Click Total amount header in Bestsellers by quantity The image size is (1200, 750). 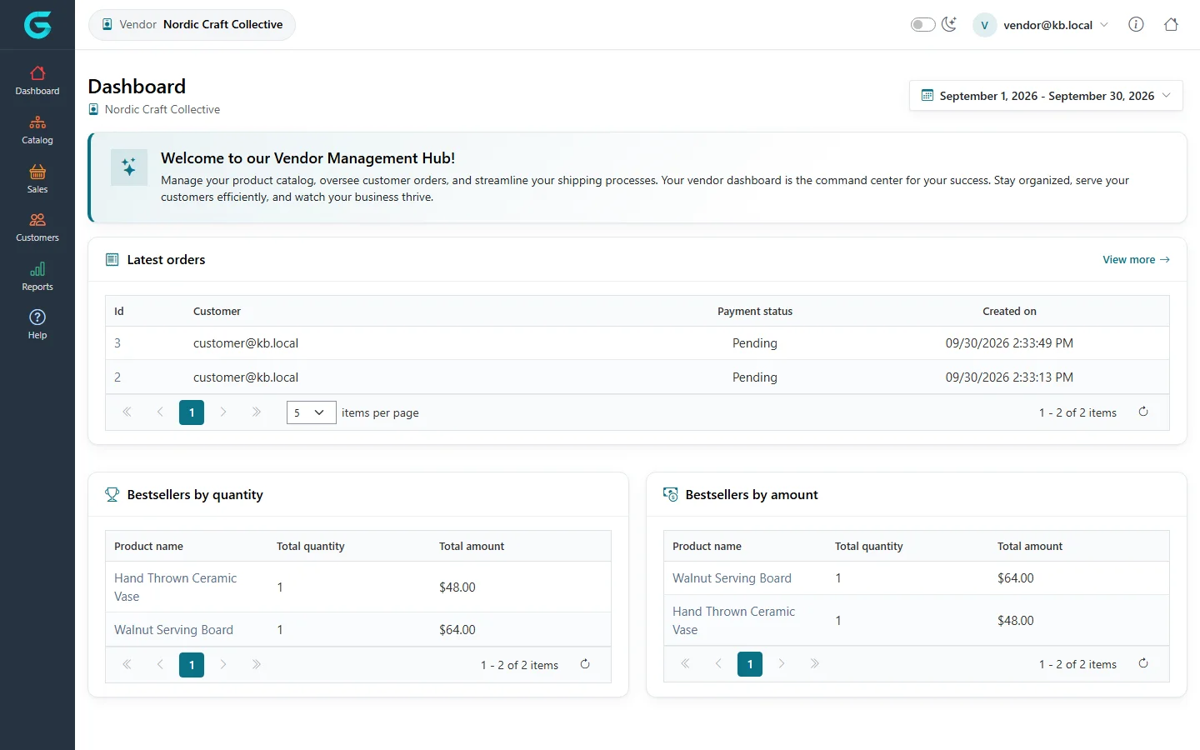click(x=472, y=546)
